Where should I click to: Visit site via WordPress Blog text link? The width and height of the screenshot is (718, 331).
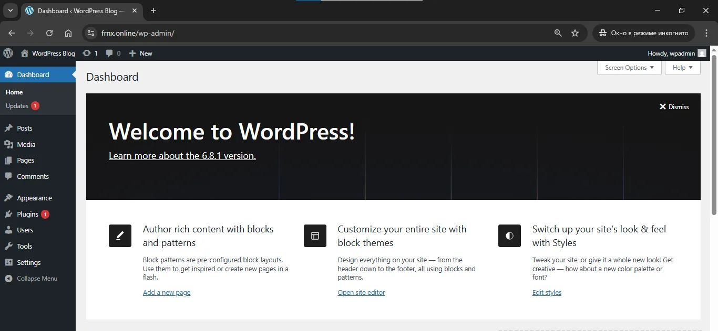click(x=54, y=54)
